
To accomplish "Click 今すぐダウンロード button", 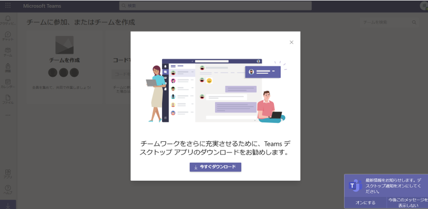I will [215, 167].
